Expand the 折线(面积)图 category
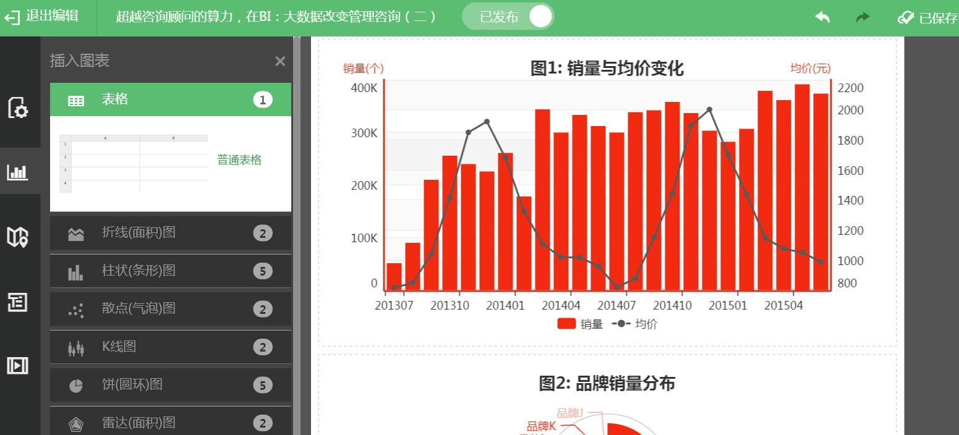This screenshot has height=435, width=959. (x=171, y=233)
